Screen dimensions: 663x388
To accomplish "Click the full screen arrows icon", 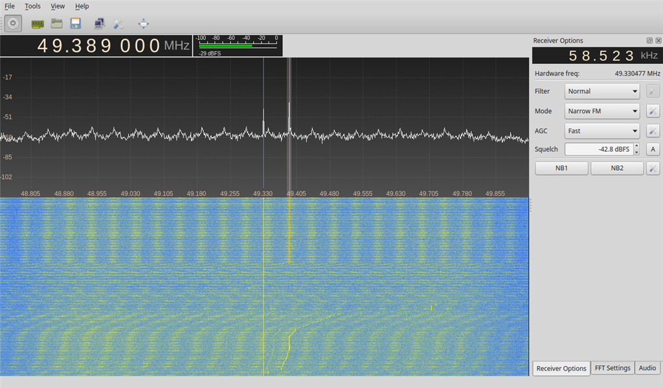I will [x=143, y=24].
